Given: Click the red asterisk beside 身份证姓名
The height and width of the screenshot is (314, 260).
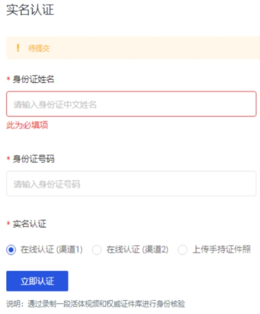Looking at the screenshot, I should coord(8,79).
